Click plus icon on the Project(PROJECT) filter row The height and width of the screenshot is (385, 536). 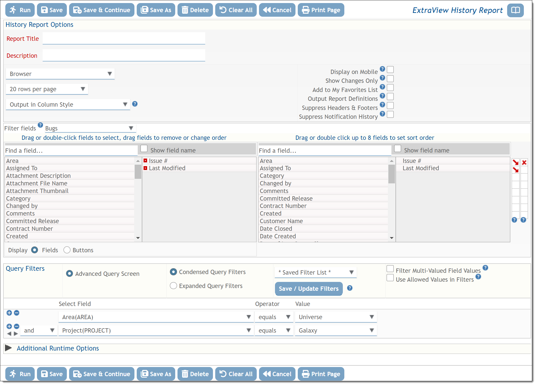coord(9,326)
